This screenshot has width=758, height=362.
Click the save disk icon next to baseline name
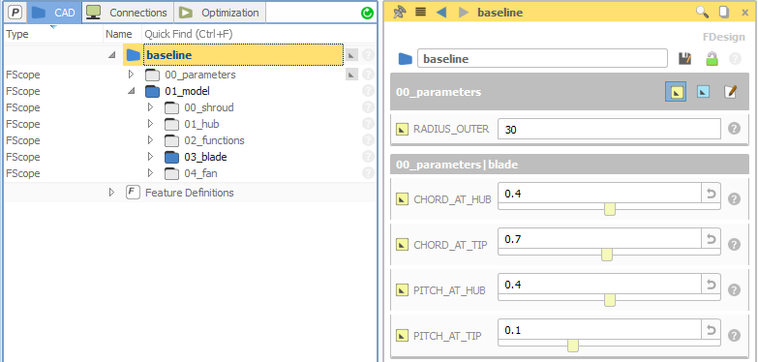tap(685, 59)
